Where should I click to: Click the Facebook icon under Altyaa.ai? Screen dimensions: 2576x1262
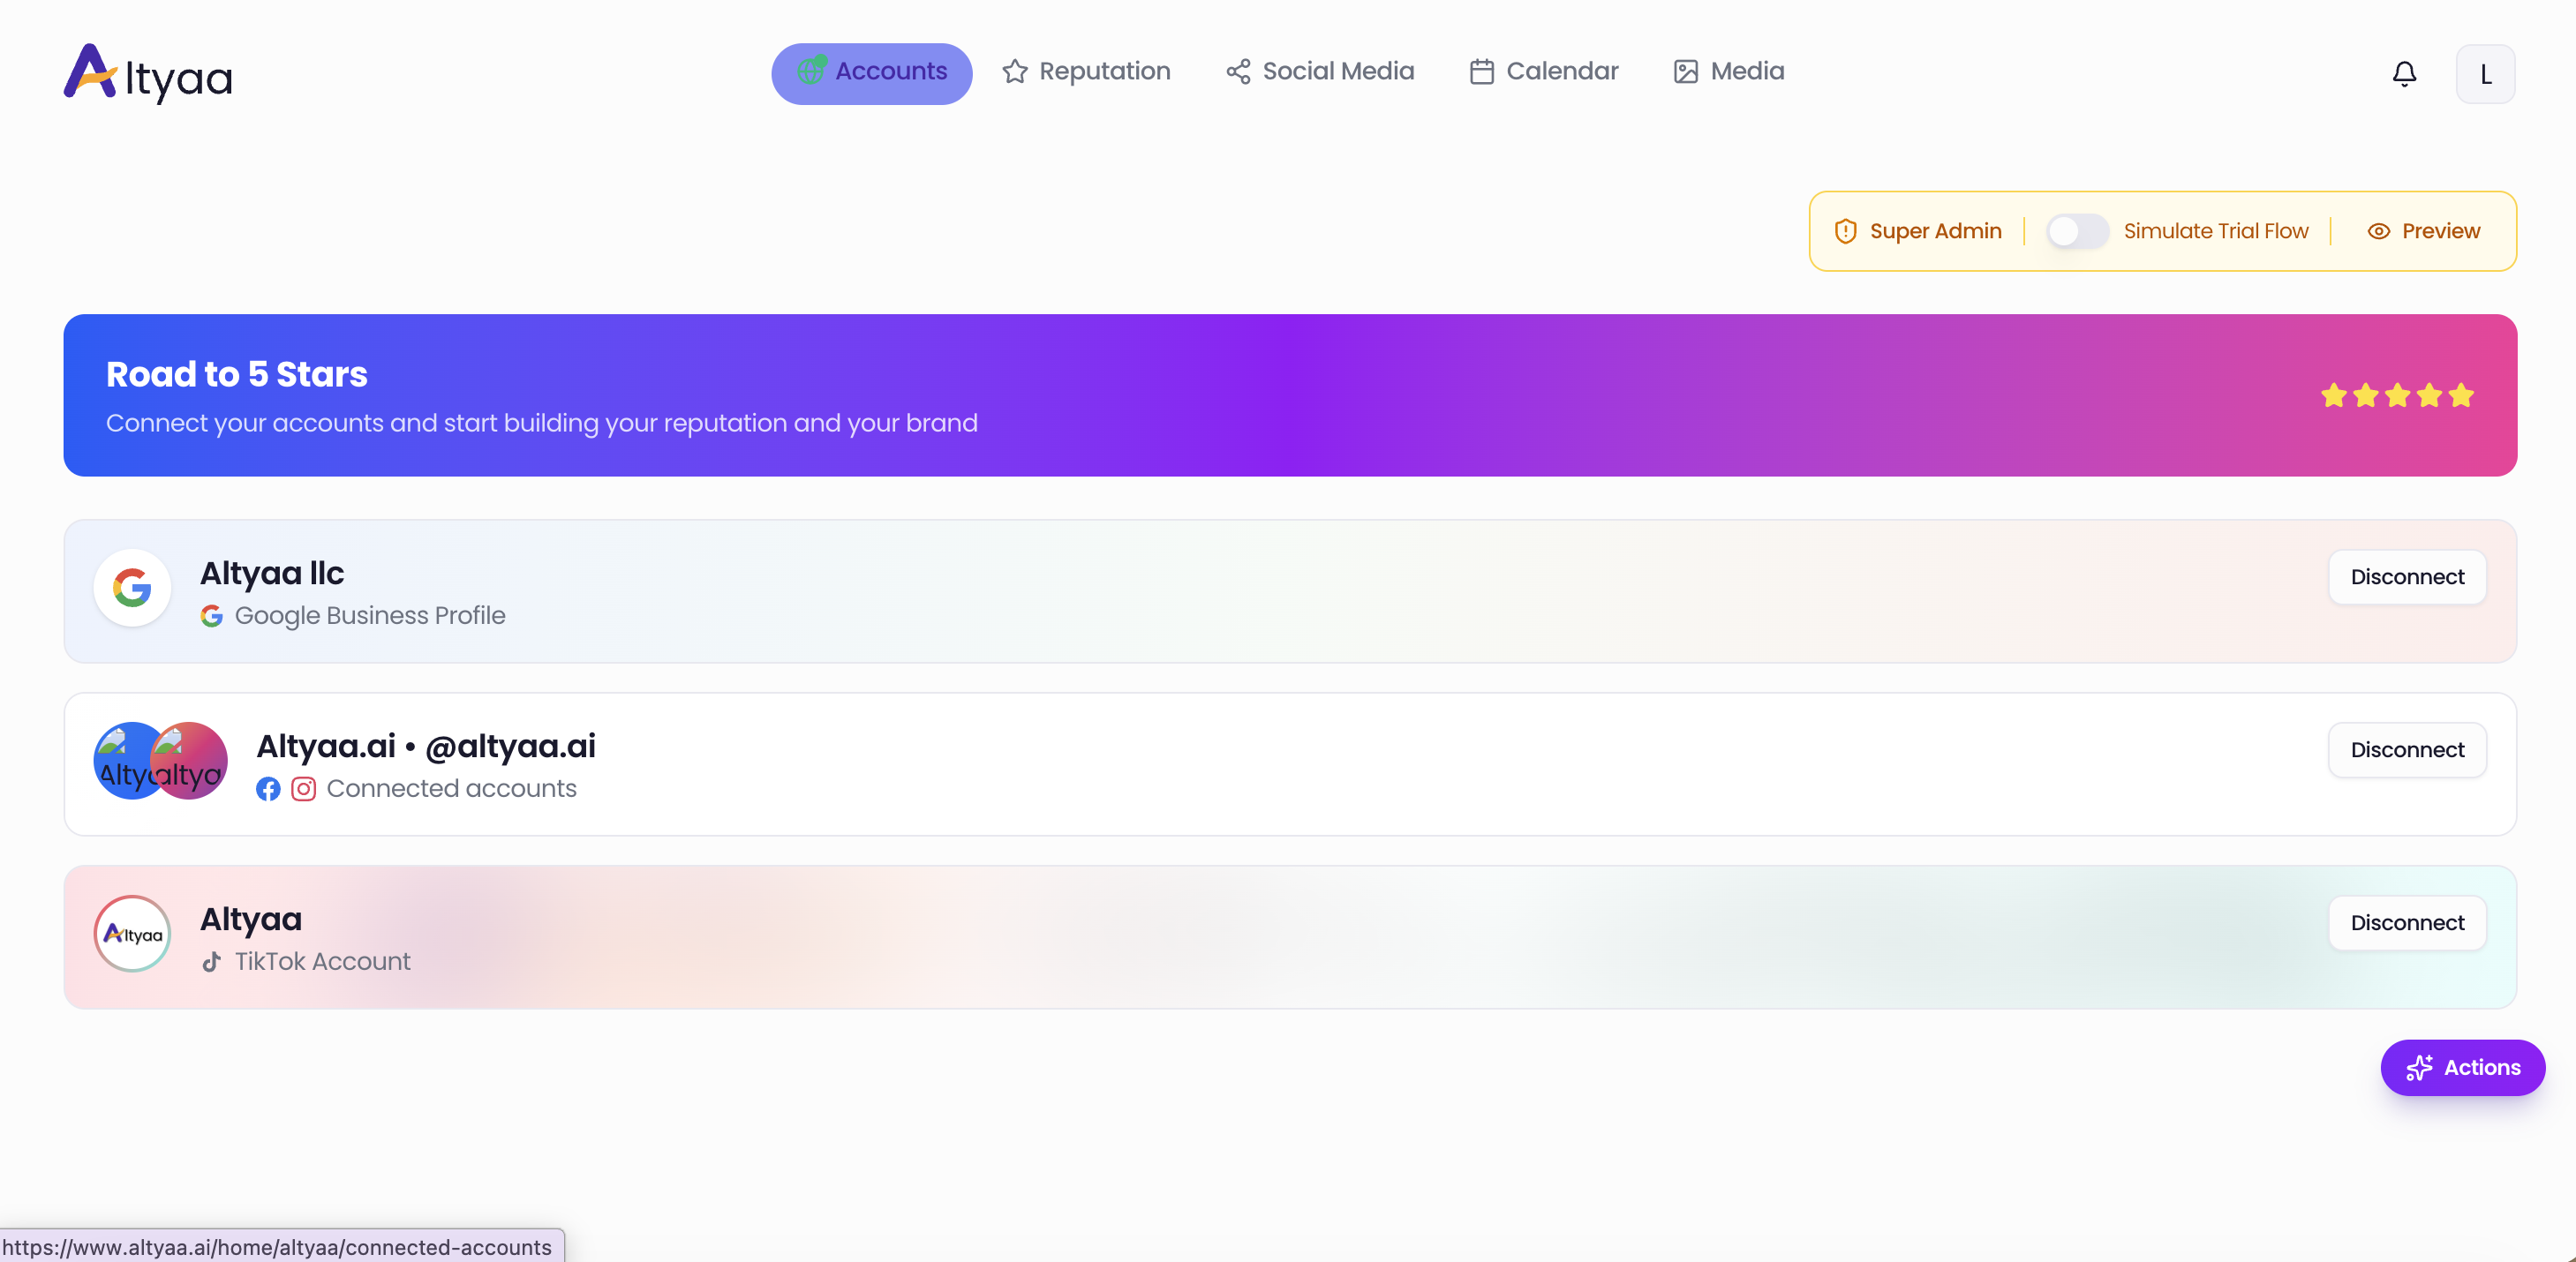tap(268, 789)
